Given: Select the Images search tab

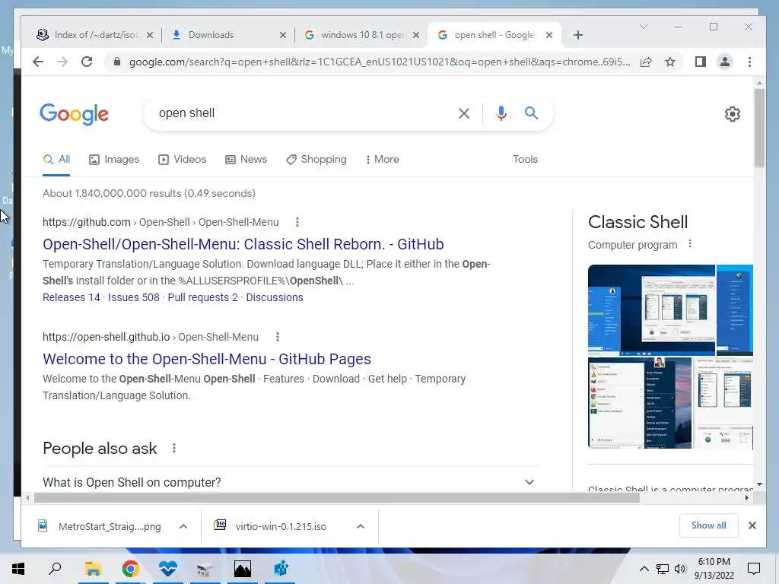Looking at the screenshot, I should [114, 160].
